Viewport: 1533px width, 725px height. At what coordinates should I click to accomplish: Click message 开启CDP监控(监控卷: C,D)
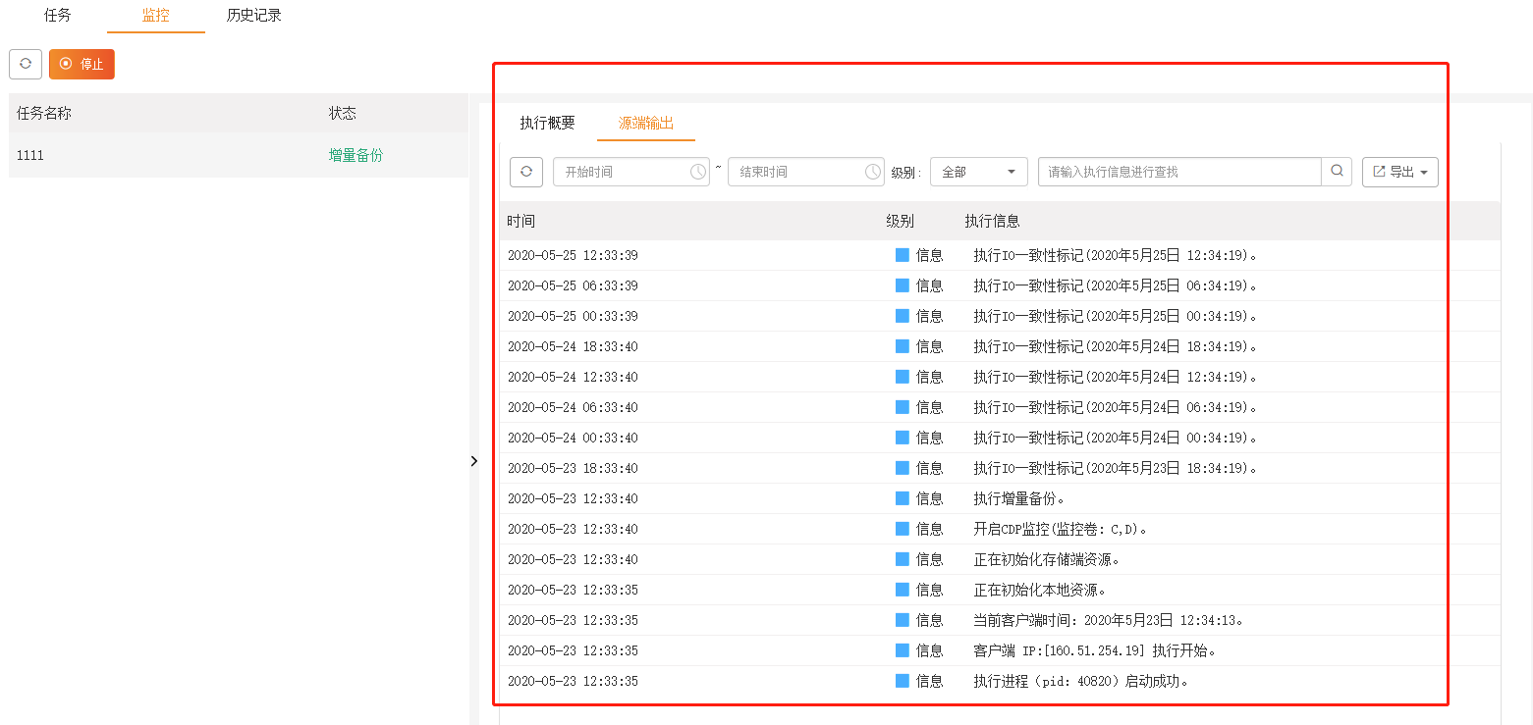(x=1060, y=529)
